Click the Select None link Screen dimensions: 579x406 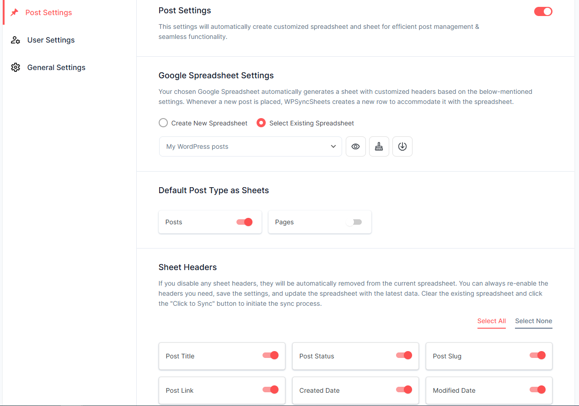pyautogui.click(x=533, y=321)
